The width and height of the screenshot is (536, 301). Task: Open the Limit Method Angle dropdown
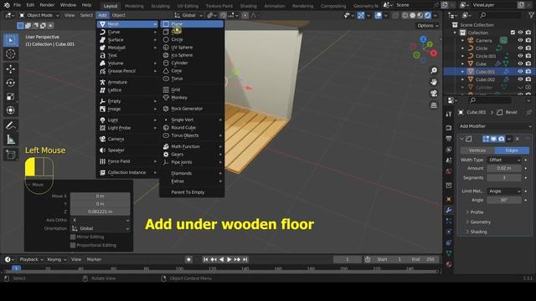click(x=504, y=191)
